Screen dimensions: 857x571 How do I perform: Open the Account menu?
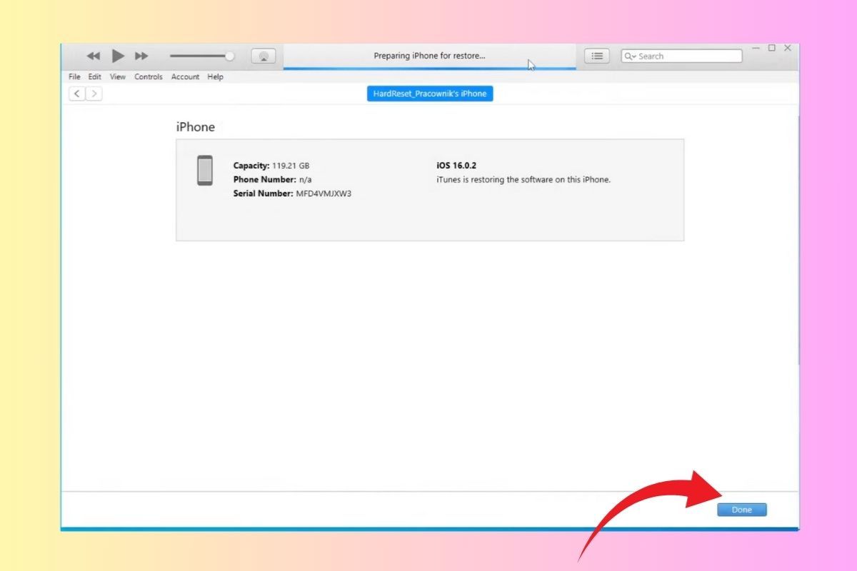pyautogui.click(x=185, y=76)
